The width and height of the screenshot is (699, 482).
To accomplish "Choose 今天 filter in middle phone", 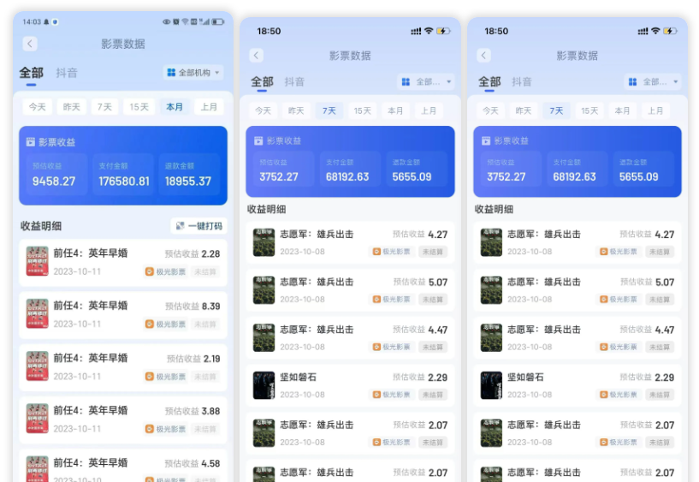I will 263,110.
